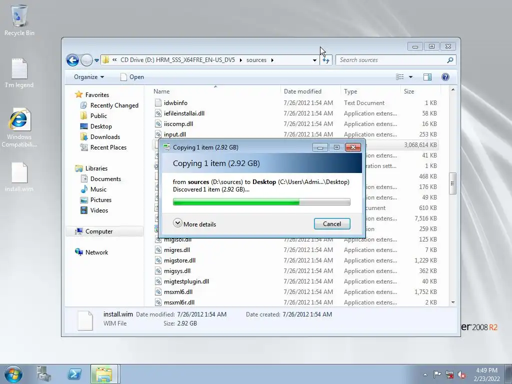
Task: Open the Pictures library
Action: [101, 200]
